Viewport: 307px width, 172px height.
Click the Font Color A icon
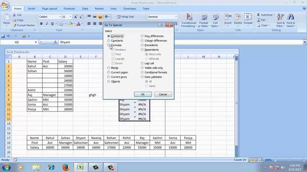pyautogui.click(x=79, y=24)
